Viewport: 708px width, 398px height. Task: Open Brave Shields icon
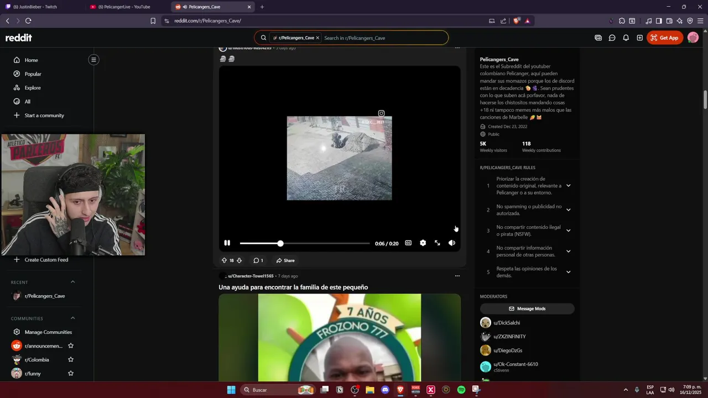coord(517,21)
